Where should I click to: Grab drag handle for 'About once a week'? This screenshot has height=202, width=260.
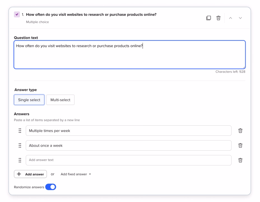[20, 145]
